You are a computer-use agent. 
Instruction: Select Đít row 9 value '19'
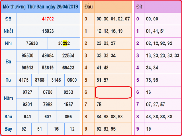(149, 129)
